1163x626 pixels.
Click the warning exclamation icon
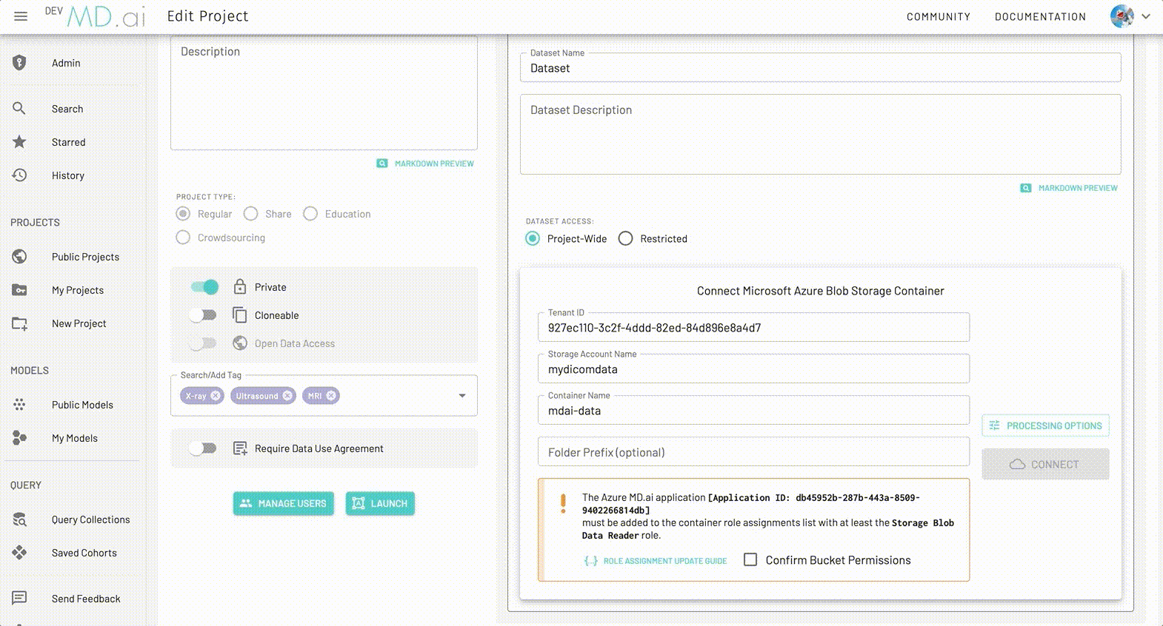(563, 504)
